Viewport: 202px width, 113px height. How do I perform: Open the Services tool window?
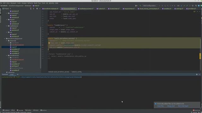click(x=44, y=110)
